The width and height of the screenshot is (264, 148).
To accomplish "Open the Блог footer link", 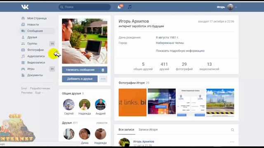I will coord(24,88).
